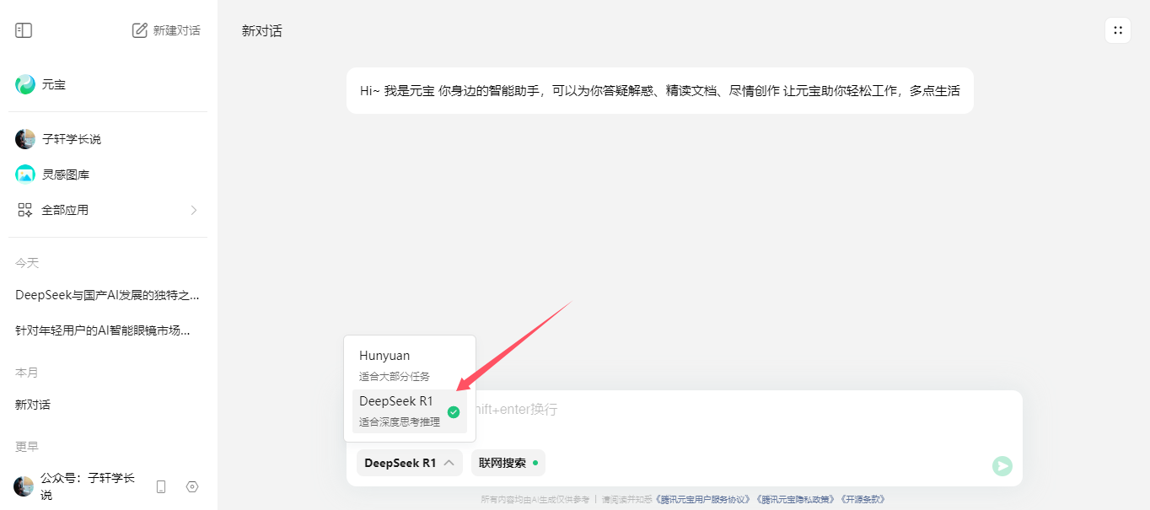Click the green send arrow button

point(1002,466)
